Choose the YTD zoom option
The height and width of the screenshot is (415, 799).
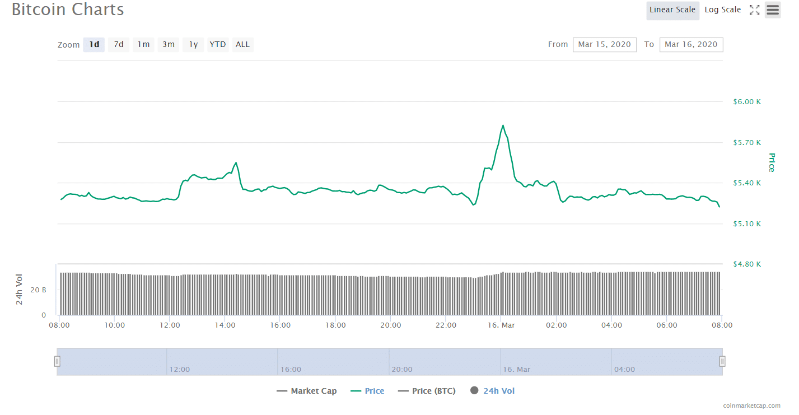pyautogui.click(x=218, y=45)
